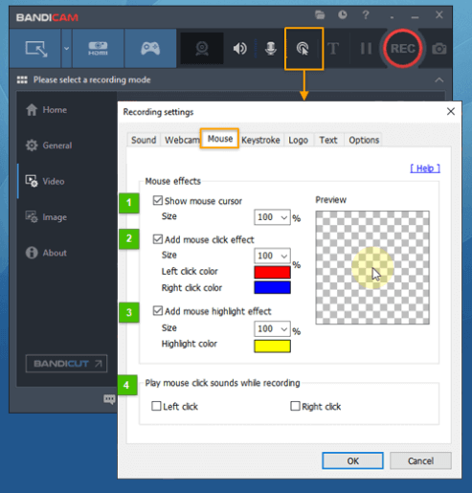Image resolution: width=472 pixels, height=493 pixels.
Task: Open the mouse cursor Size dropdown
Action: [x=272, y=217]
